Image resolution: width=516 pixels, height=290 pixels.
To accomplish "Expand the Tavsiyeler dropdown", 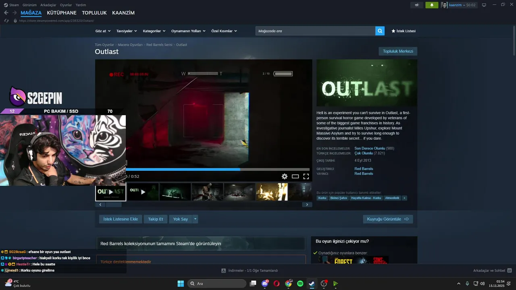I will (127, 31).
